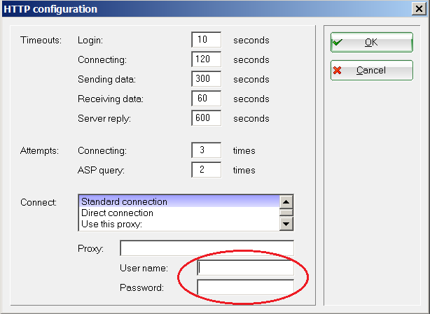Click the Cancel button with red X
Screen dimensions: 430x314
371,71
